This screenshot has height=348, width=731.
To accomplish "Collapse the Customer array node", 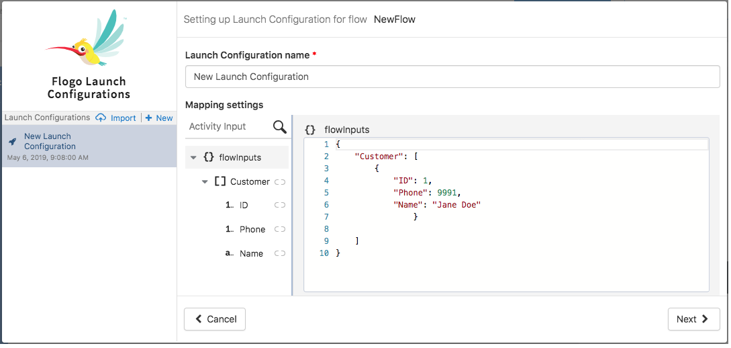I will point(205,182).
